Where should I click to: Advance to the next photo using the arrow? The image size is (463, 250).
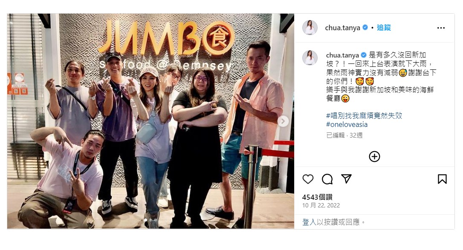[283, 121]
